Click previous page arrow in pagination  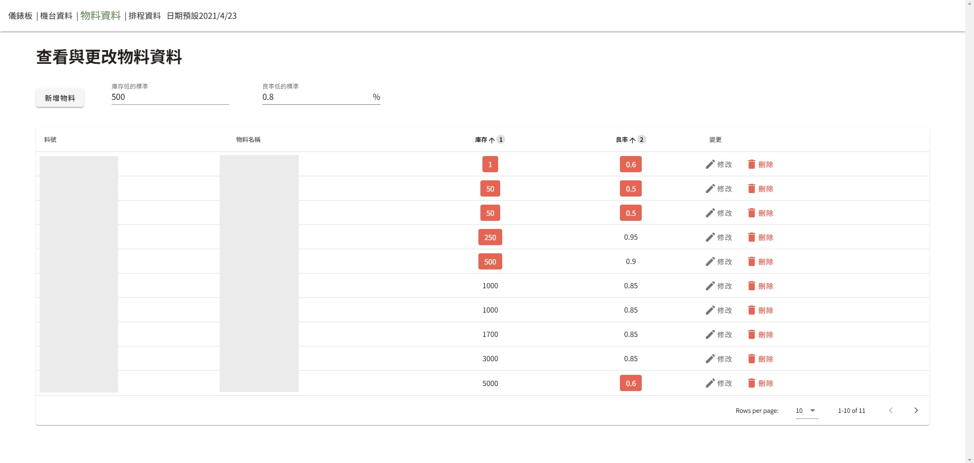click(890, 410)
